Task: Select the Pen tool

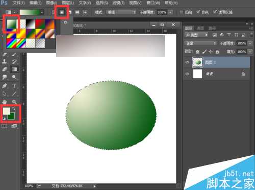Action: click(x=5, y=86)
